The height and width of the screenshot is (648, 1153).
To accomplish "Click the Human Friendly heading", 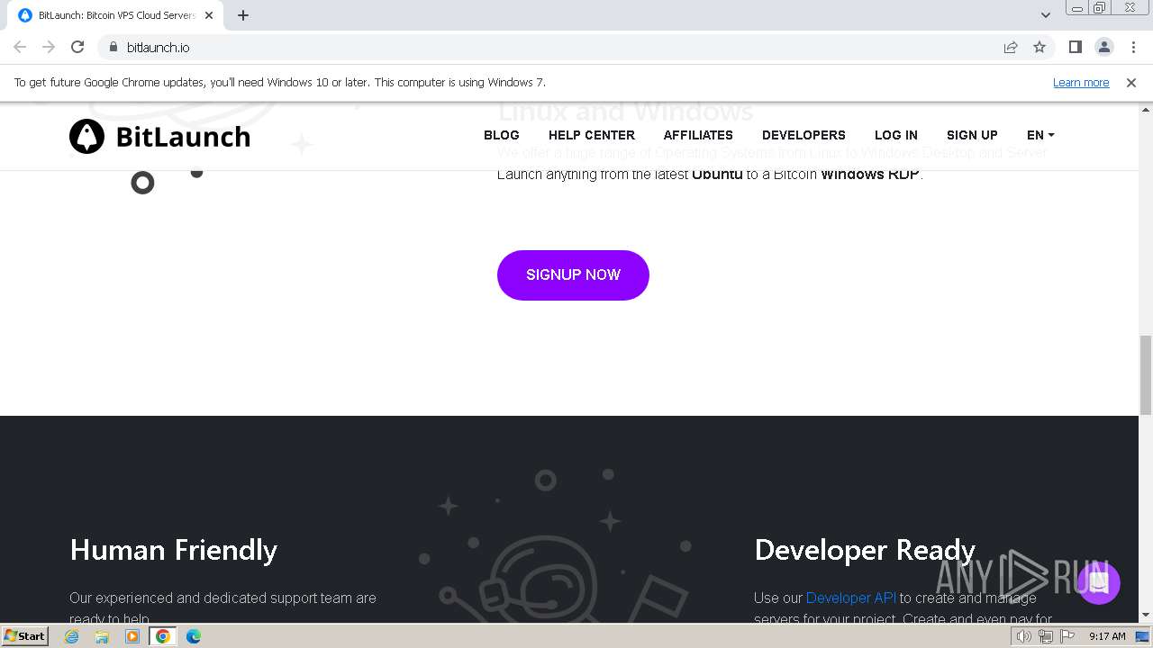I will coord(174,550).
